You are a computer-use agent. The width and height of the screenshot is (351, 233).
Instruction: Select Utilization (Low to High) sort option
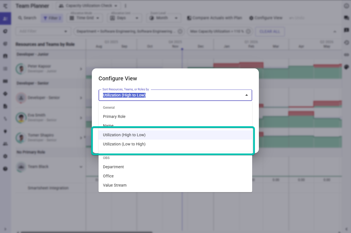coord(124,144)
